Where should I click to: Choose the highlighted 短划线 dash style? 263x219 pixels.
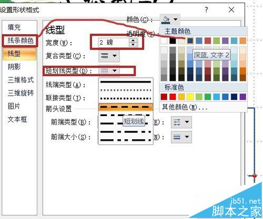126,107
